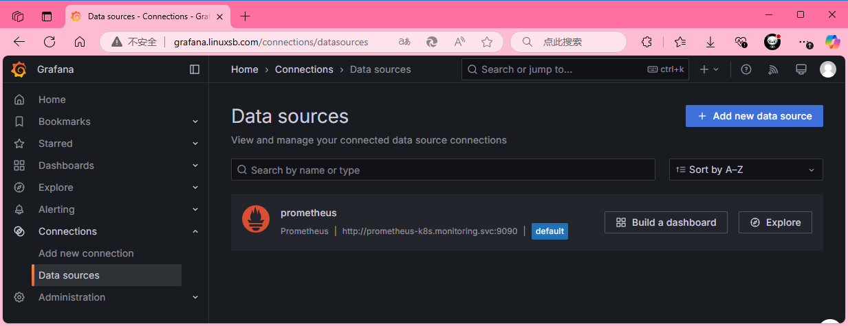Close the Data sources browser tab

[x=219, y=16]
